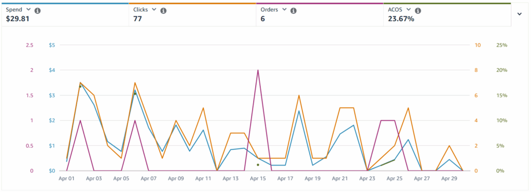Open the info icon next to ACOS
Image resolution: width=531 pixels, height=192 pixels.
pos(418,11)
